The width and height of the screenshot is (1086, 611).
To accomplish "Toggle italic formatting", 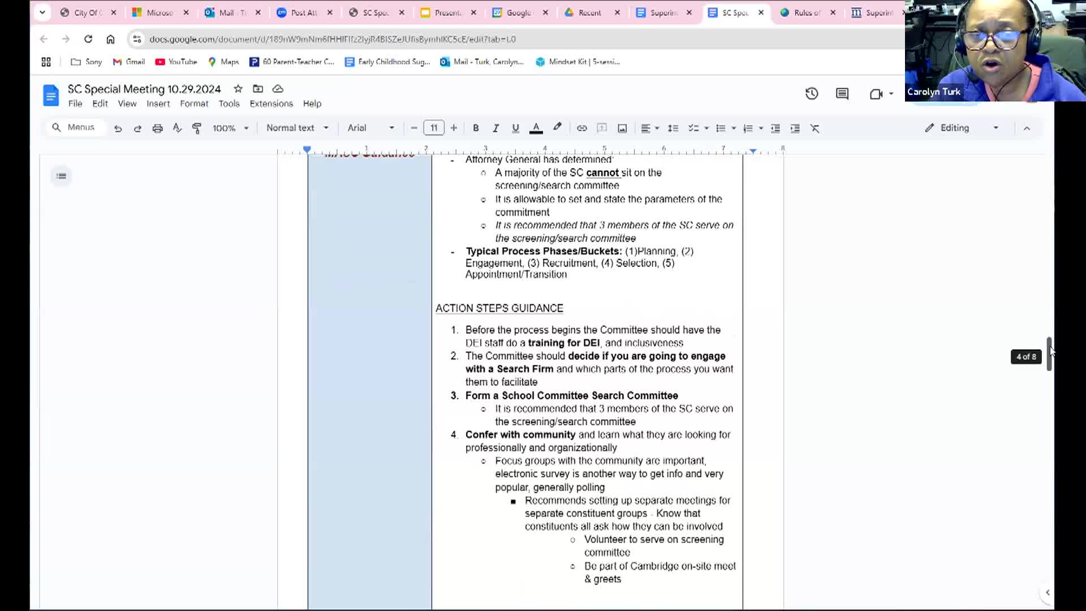I will pyautogui.click(x=495, y=128).
